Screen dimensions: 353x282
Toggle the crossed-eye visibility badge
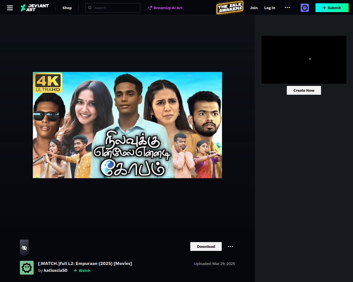24,248
